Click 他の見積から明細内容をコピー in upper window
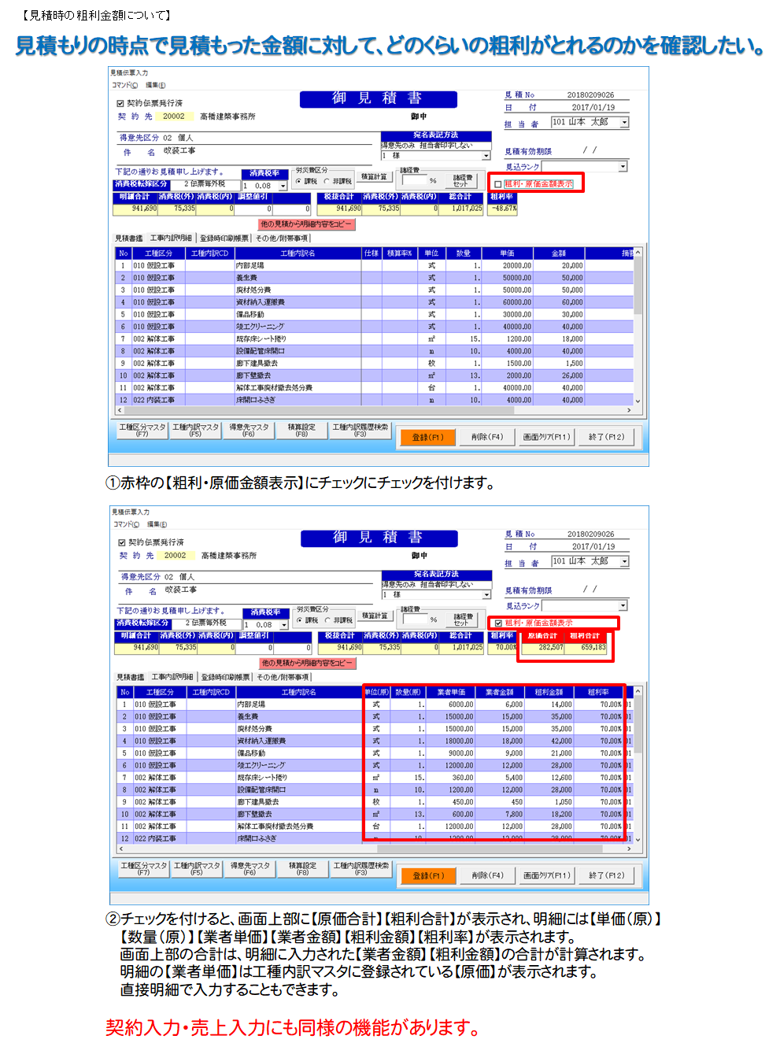The width and height of the screenshot is (780, 1043). (x=307, y=224)
